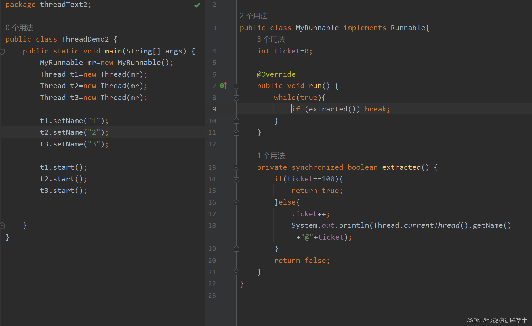532x326 pixels.
Task: Open the '3 个用法' usages hint above ticket
Action: point(271,39)
